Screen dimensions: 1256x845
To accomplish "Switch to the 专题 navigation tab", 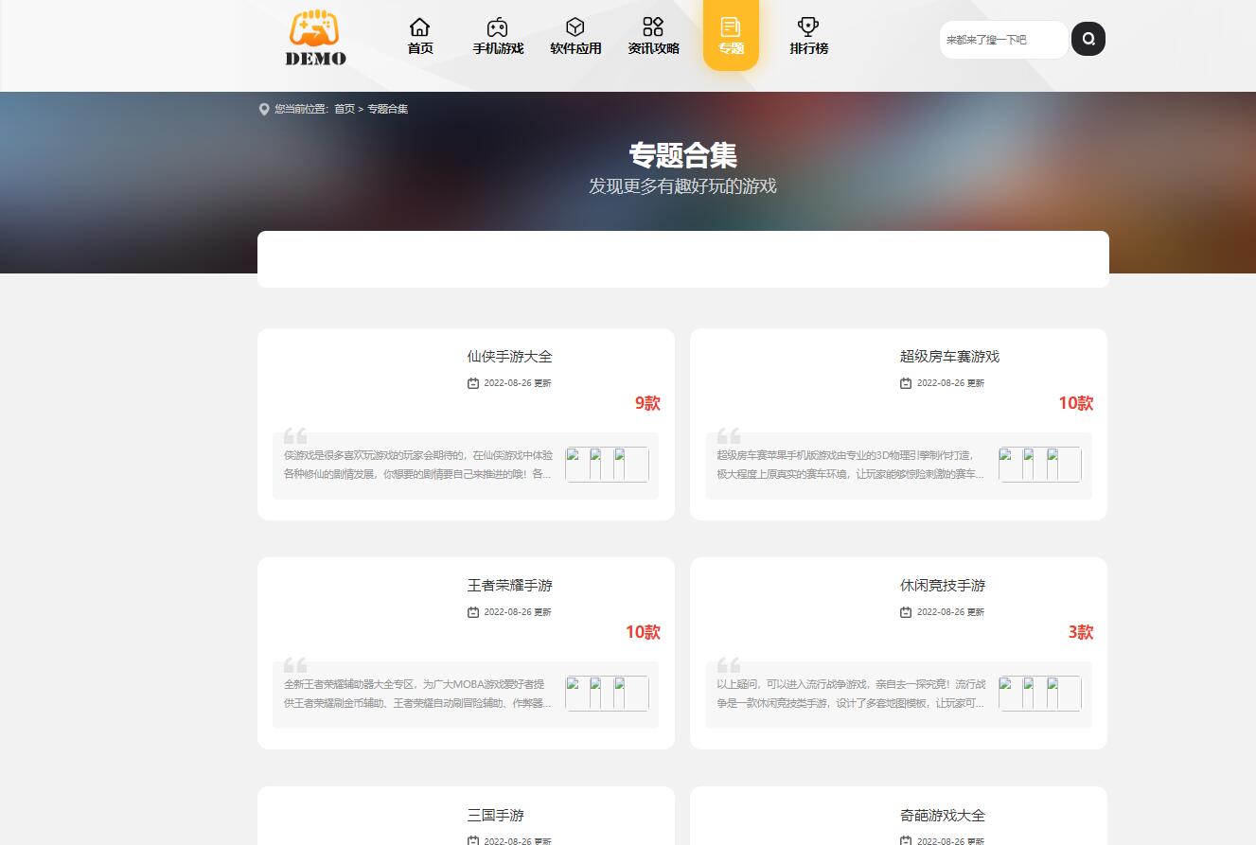I will [x=731, y=38].
